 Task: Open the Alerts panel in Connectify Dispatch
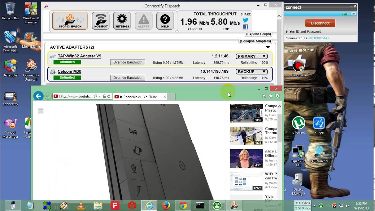(x=144, y=21)
